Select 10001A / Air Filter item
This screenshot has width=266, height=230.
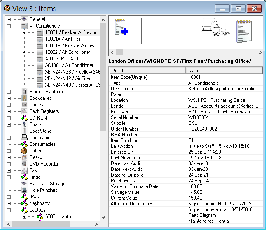[62, 39]
